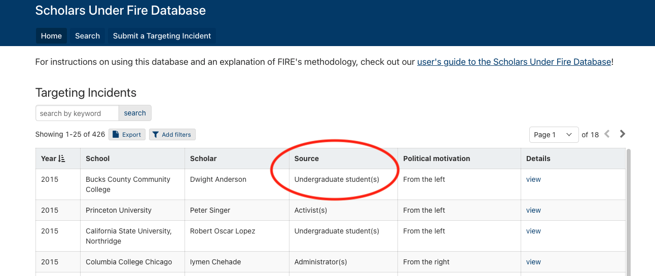Click the Year sort order icon
This screenshot has height=276, width=655.
point(62,159)
